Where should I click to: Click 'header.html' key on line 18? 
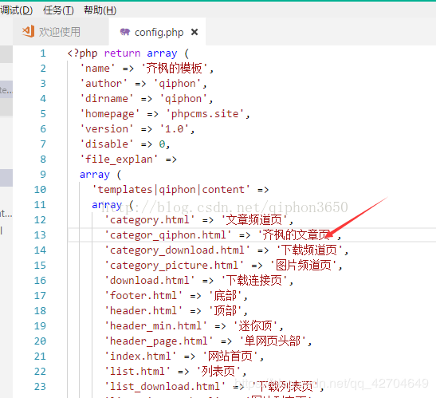[x=143, y=310]
